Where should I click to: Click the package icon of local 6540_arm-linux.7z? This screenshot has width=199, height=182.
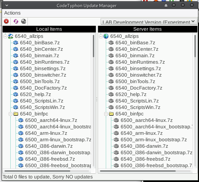pos(21,133)
